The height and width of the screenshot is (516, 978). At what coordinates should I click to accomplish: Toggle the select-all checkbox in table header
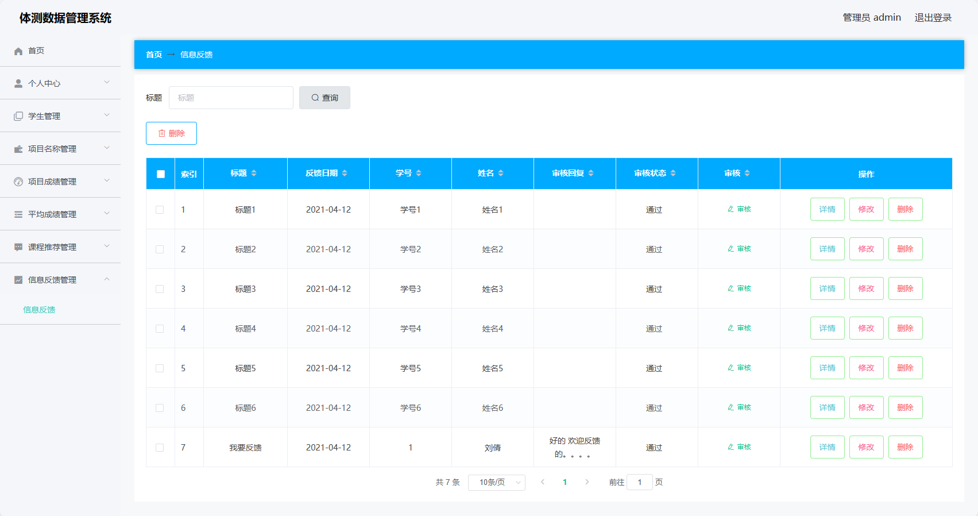[x=161, y=174]
